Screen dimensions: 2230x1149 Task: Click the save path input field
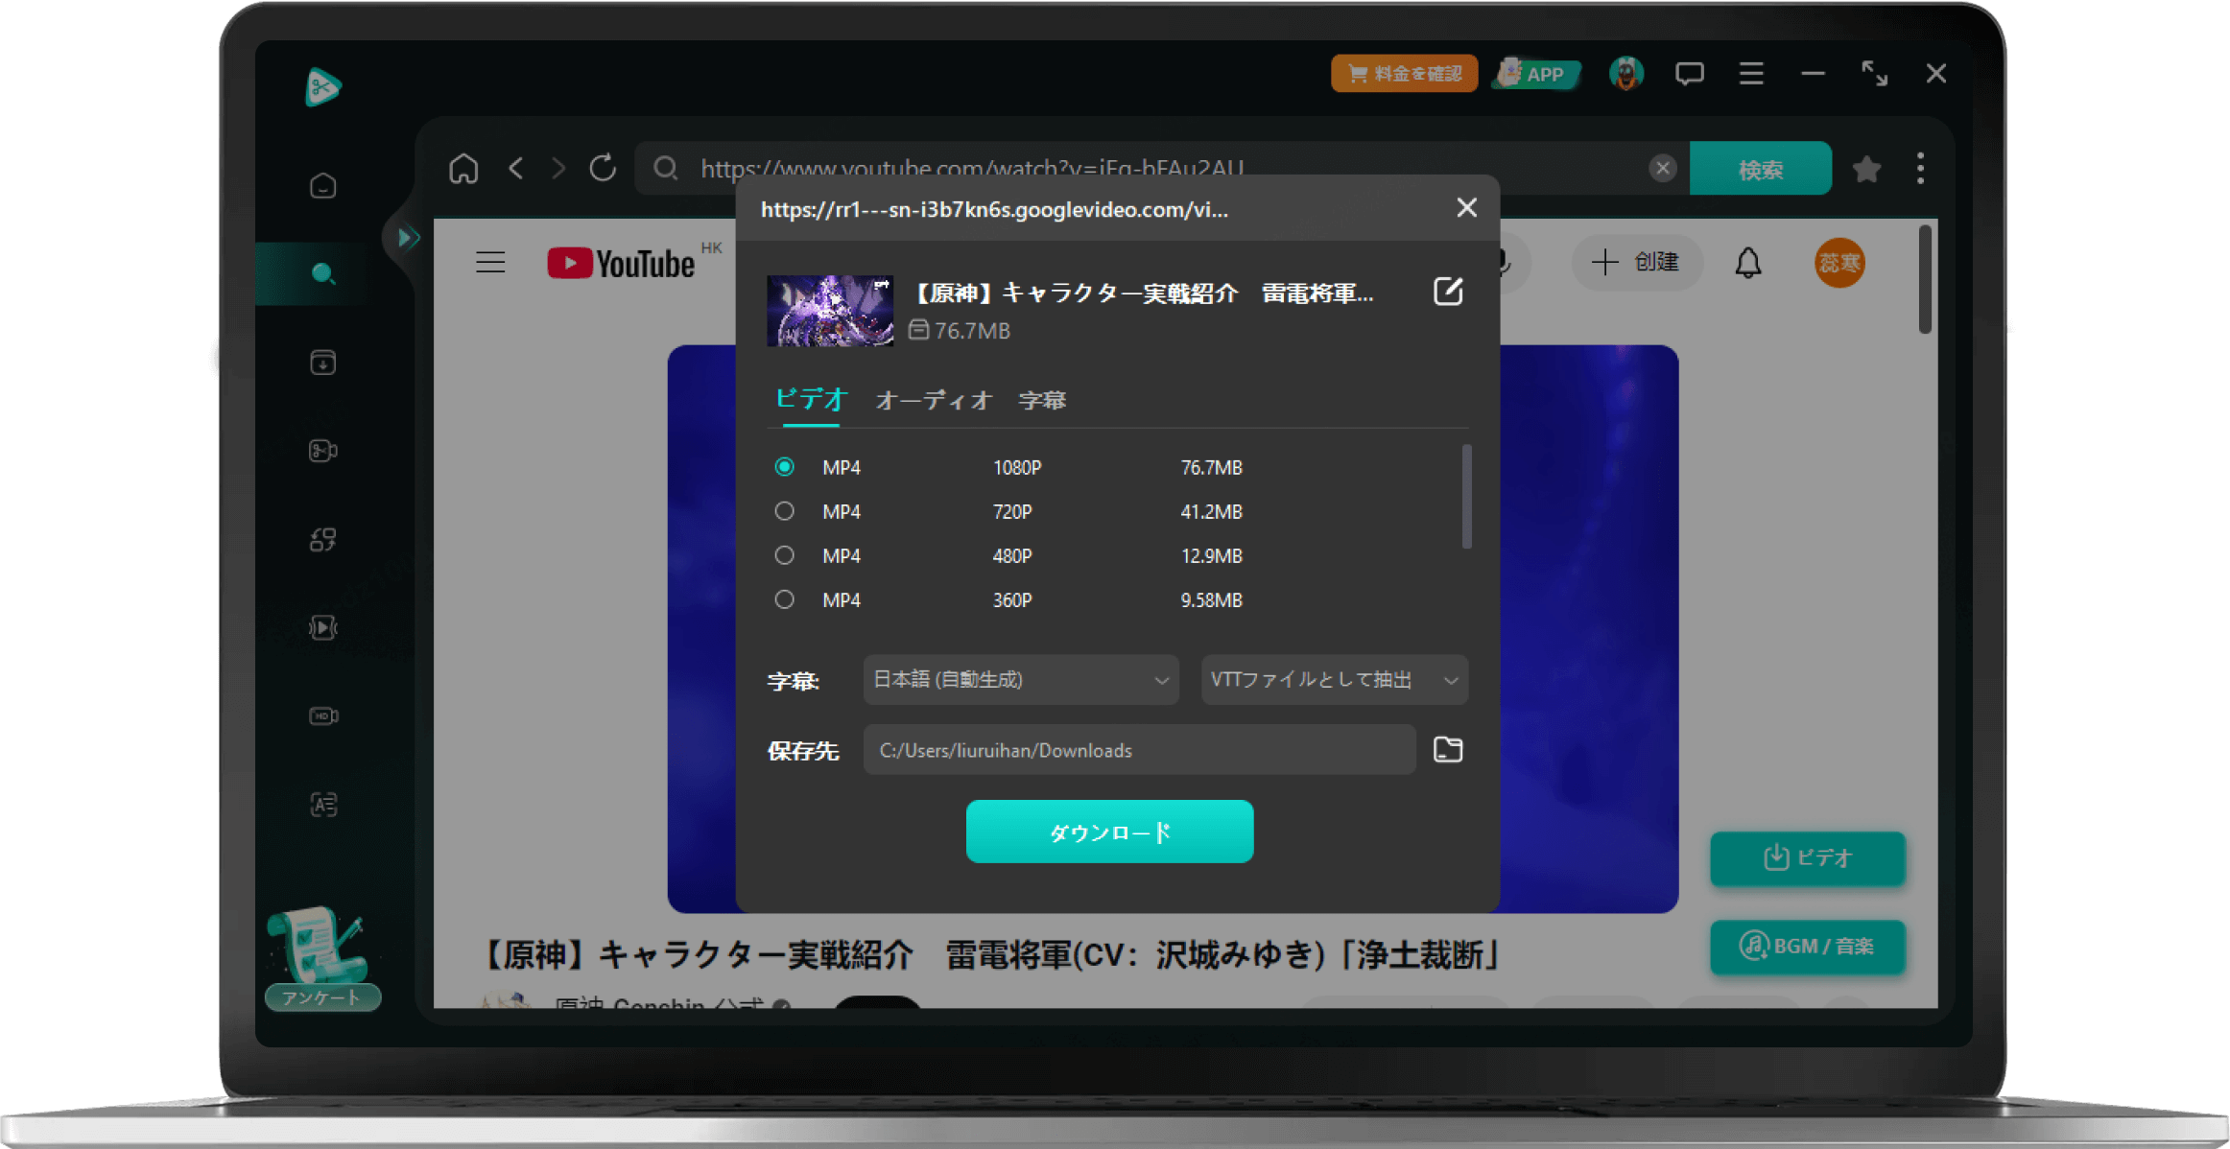pyautogui.click(x=1137, y=750)
